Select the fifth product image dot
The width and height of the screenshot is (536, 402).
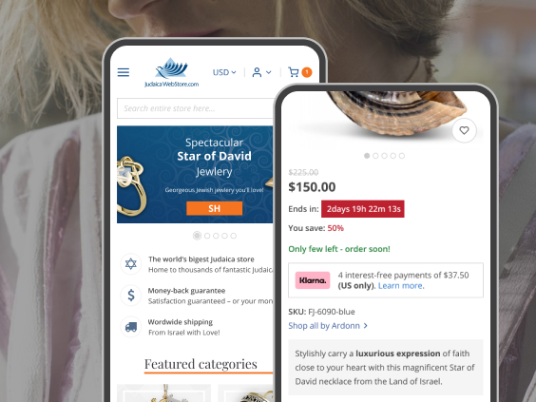[402, 156]
